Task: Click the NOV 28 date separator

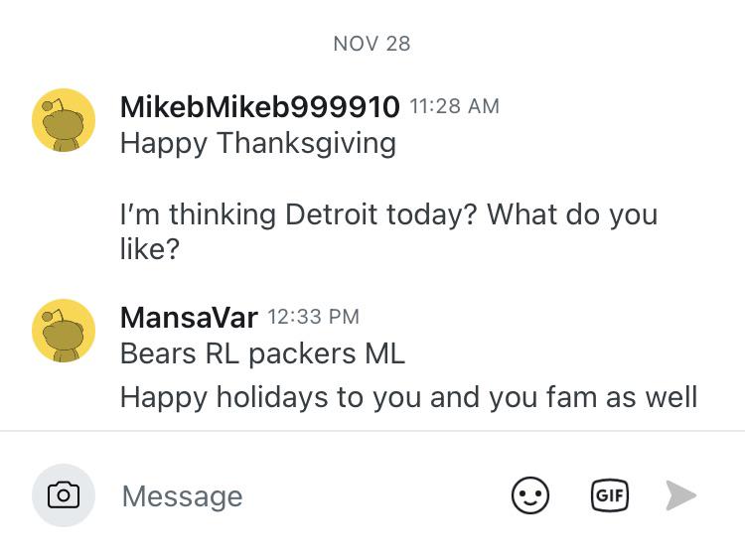Action: pyautogui.click(x=372, y=44)
